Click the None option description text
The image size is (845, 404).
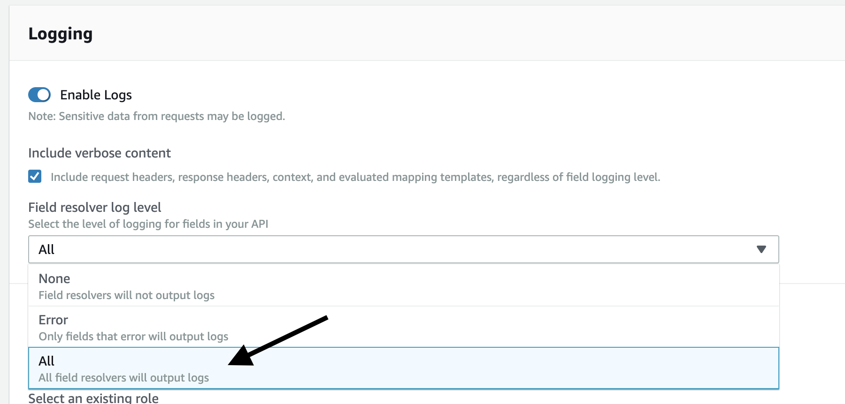127,295
